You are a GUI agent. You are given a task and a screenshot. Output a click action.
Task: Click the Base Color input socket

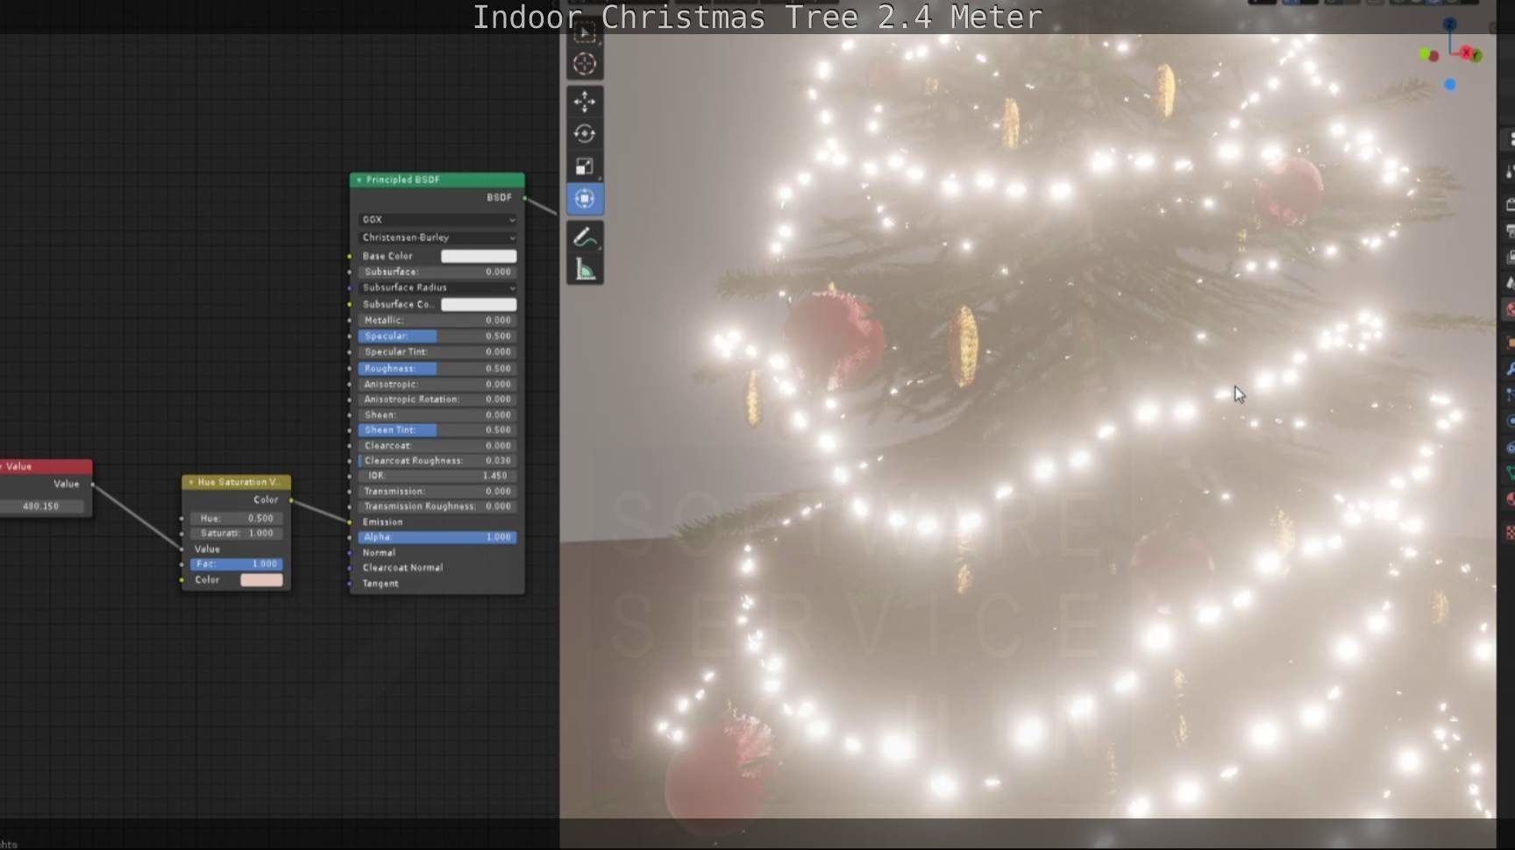pyautogui.click(x=350, y=257)
